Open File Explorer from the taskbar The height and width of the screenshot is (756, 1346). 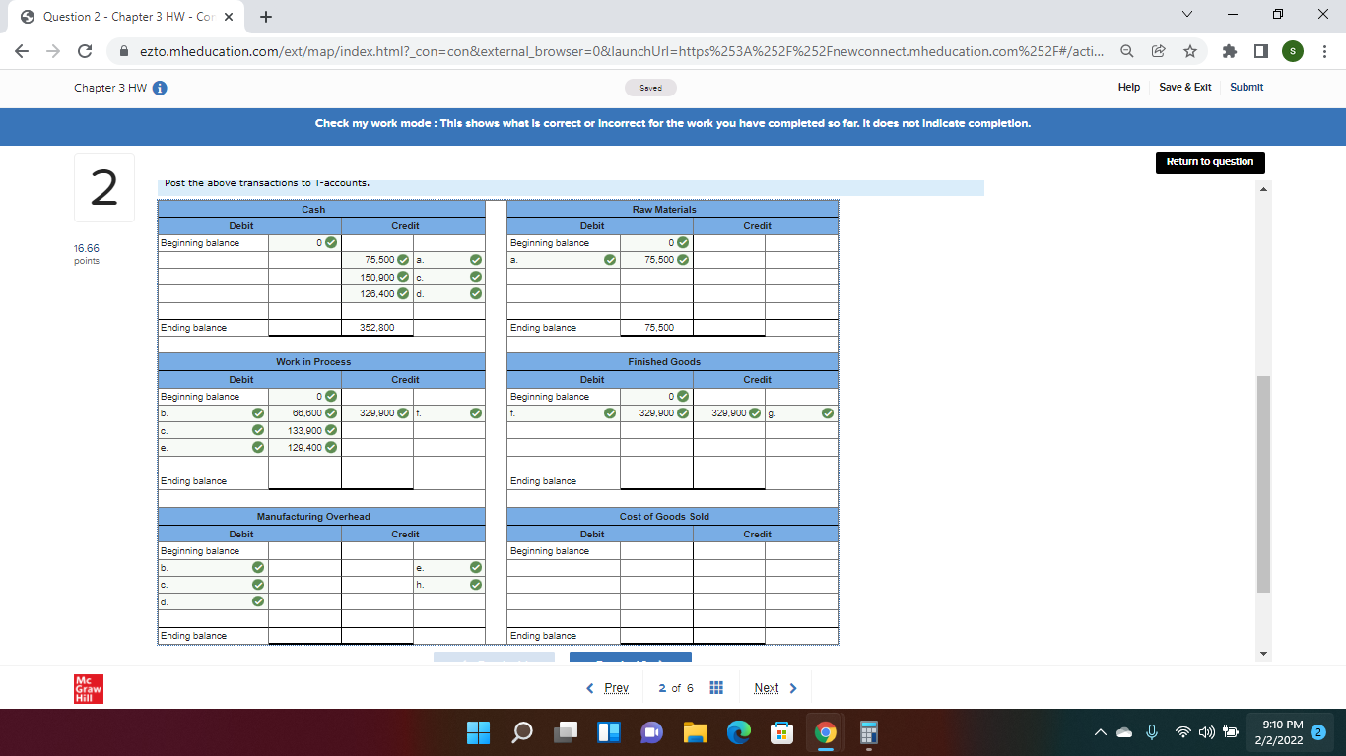pos(696,733)
